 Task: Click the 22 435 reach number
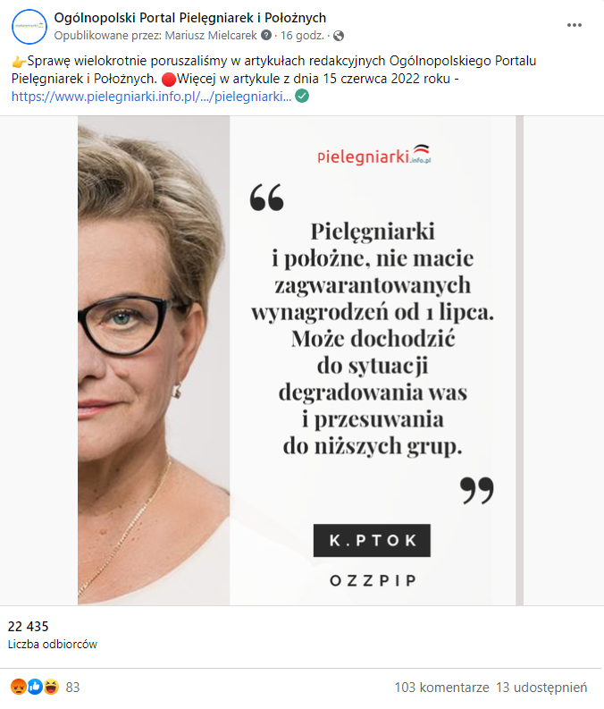tap(28, 626)
